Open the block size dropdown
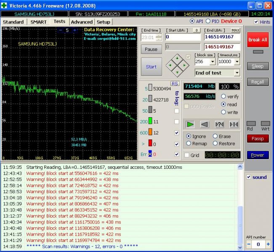 pyautogui.click(x=212, y=62)
